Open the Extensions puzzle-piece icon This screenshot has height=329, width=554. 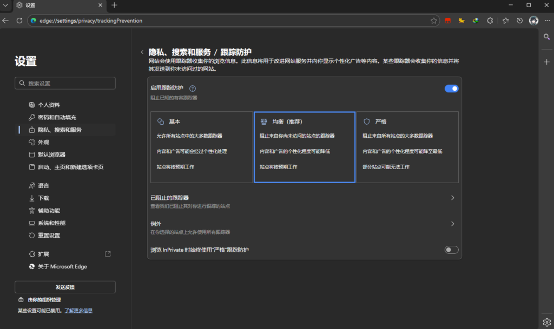click(490, 21)
